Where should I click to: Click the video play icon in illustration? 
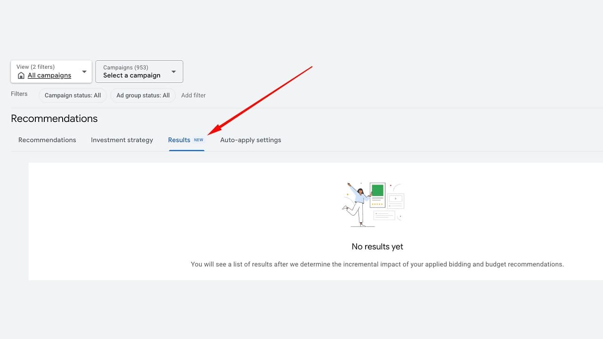395,199
